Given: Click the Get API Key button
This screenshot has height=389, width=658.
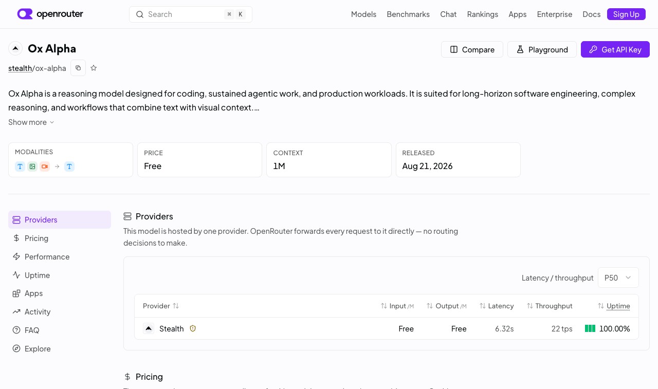Looking at the screenshot, I should pos(615,49).
